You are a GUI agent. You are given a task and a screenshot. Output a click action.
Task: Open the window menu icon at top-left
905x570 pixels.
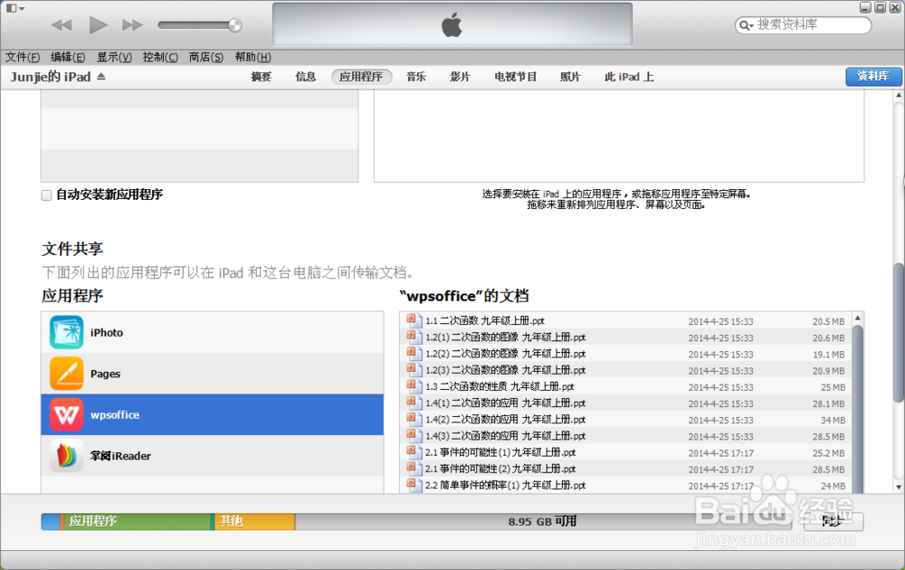[15, 8]
